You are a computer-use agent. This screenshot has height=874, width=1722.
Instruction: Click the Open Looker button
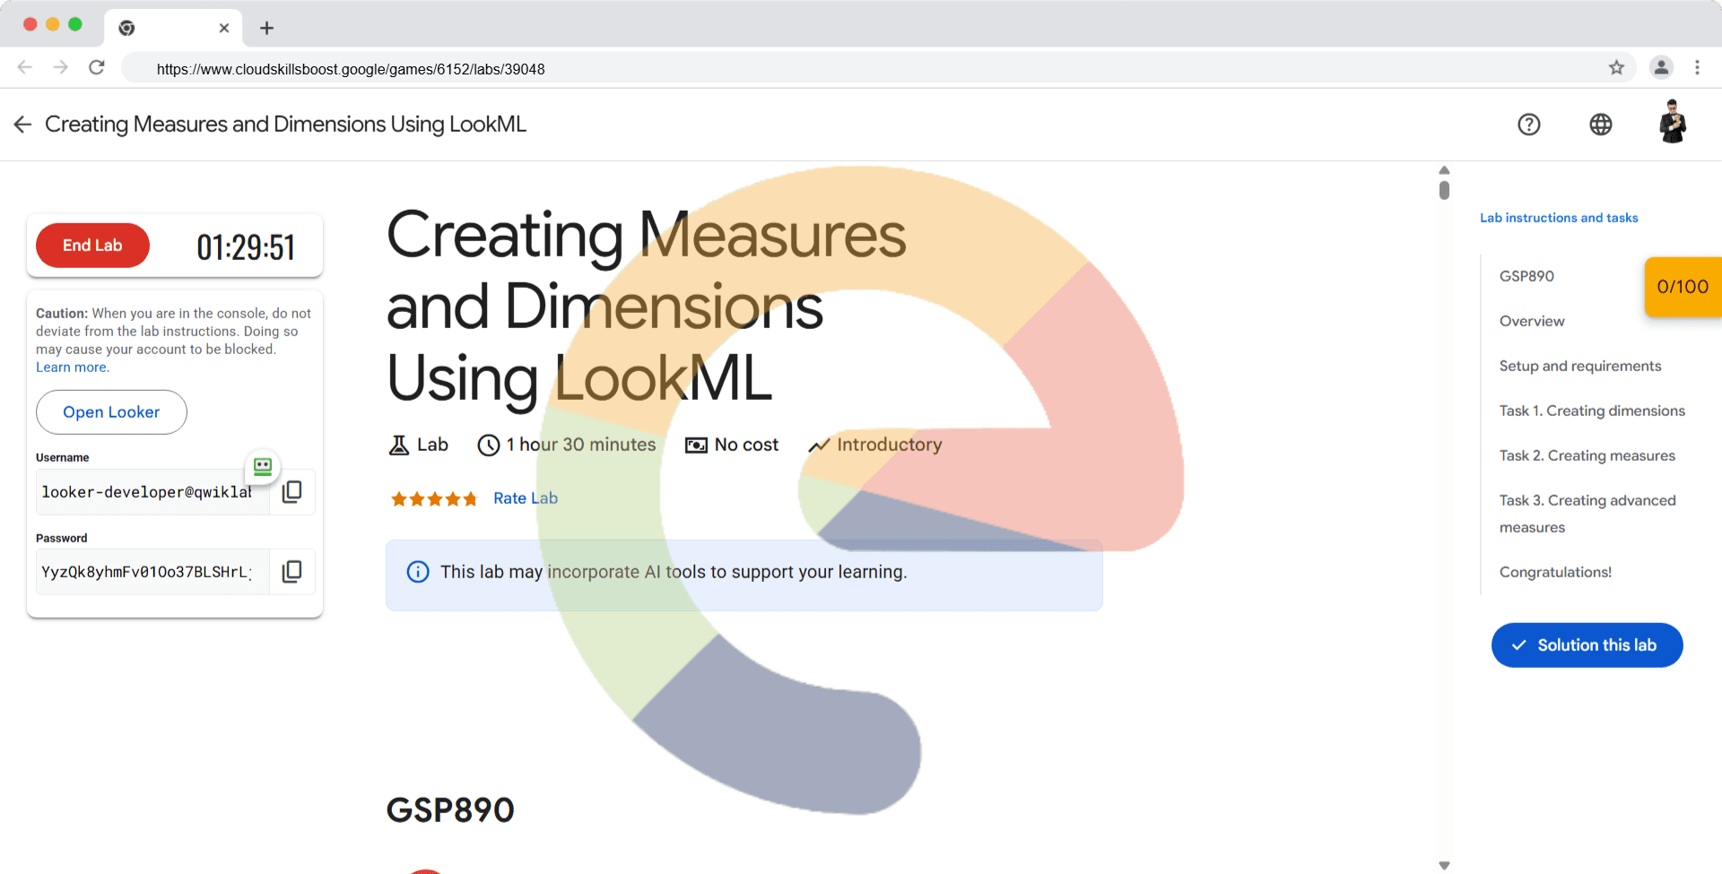coord(111,412)
